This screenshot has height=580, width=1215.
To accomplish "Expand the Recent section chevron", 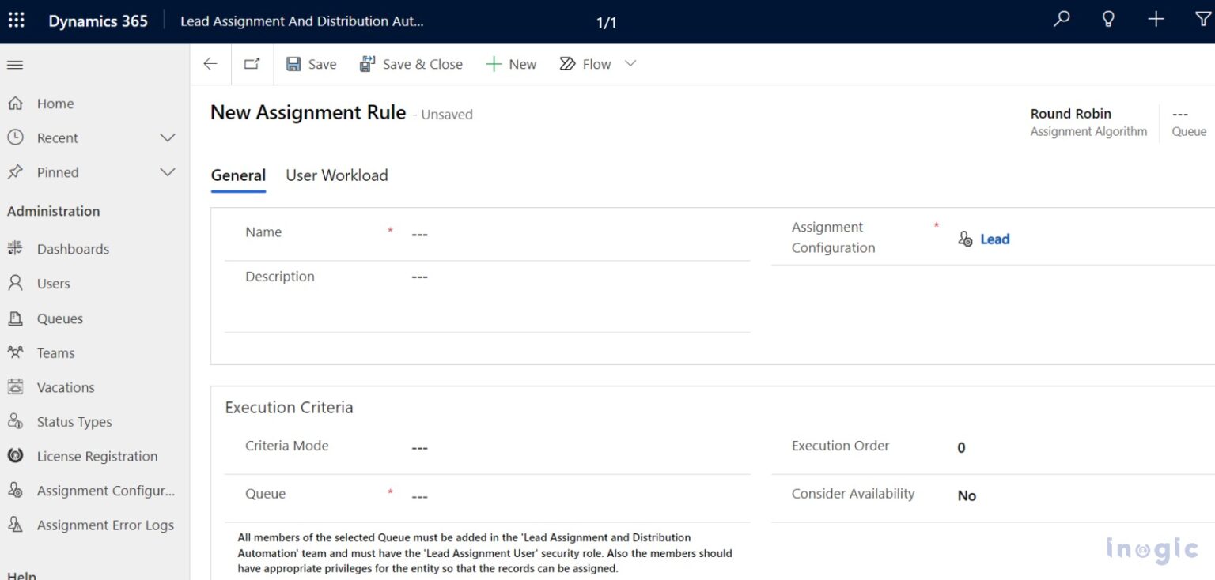I will [168, 138].
